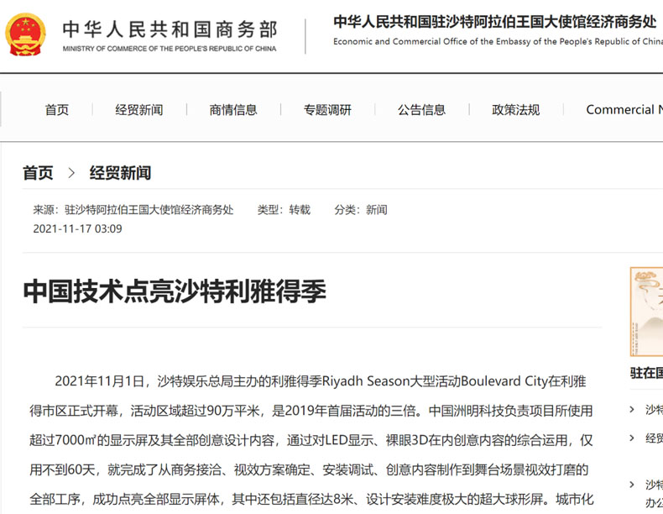
Task: Select 政策法规 navigation item
Action: coord(516,110)
